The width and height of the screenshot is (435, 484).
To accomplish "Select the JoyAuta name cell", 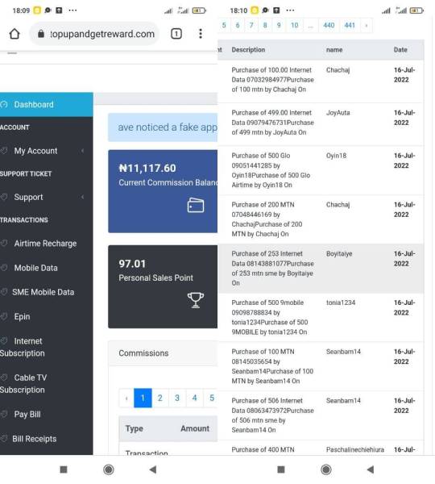I will pos(338,113).
